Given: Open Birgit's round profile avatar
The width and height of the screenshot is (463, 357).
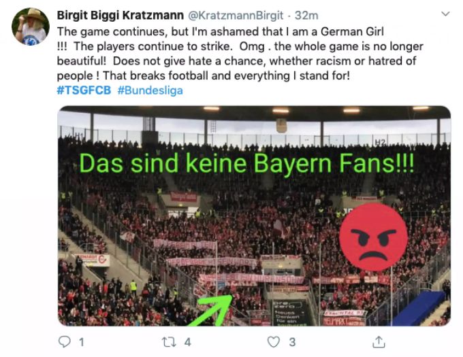Looking at the screenshot, I should coord(31,27).
